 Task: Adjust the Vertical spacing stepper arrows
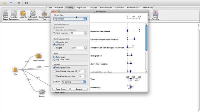click(85, 33)
